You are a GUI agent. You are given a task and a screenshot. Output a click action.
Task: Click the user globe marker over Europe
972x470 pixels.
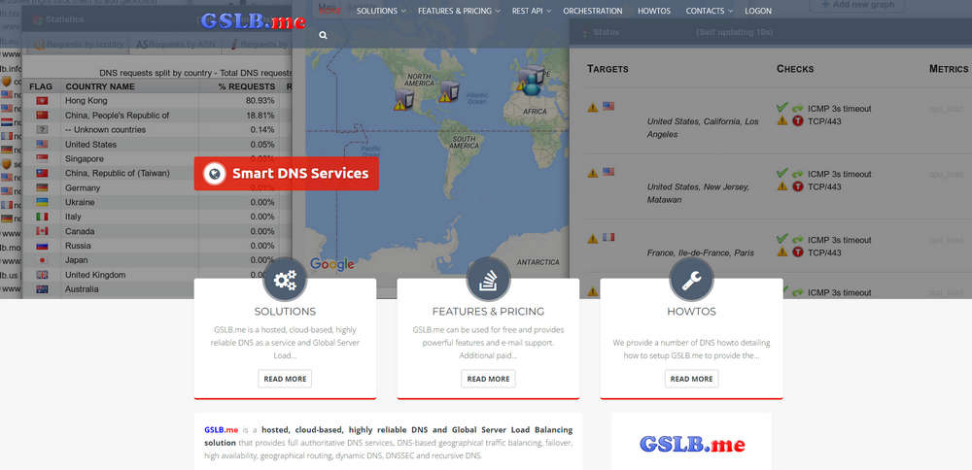[x=532, y=84]
